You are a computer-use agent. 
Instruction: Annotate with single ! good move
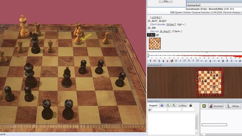click(180, 61)
